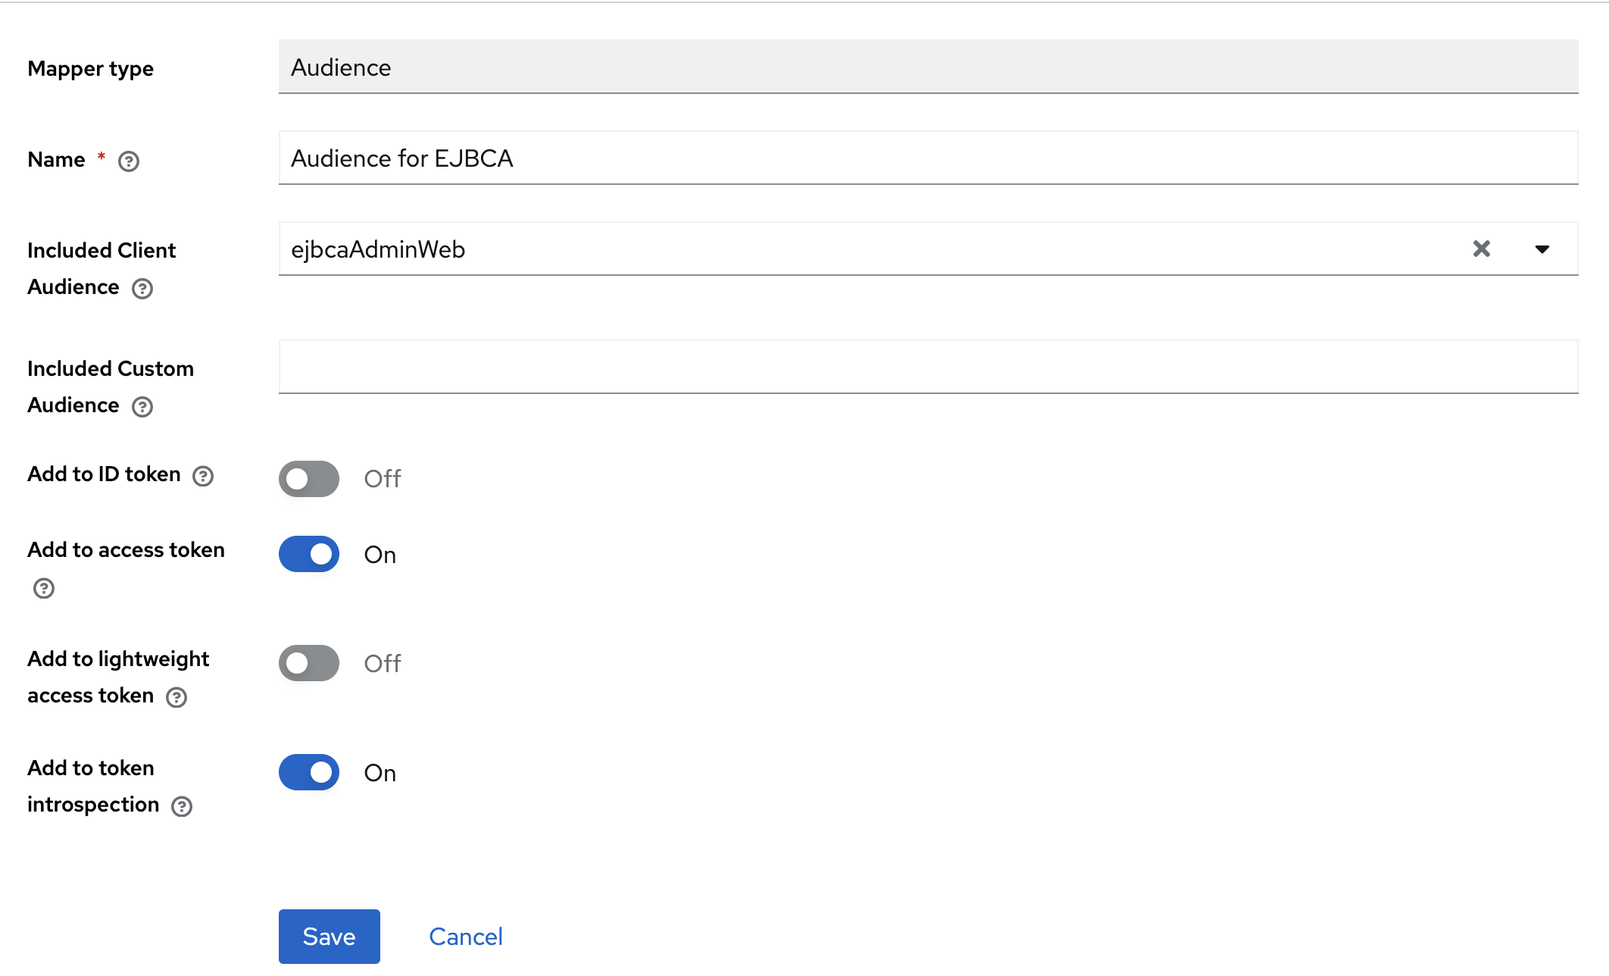Focus the Name field with Audience for EJBCA
This screenshot has width=1609, height=976.
pos(927,158)
